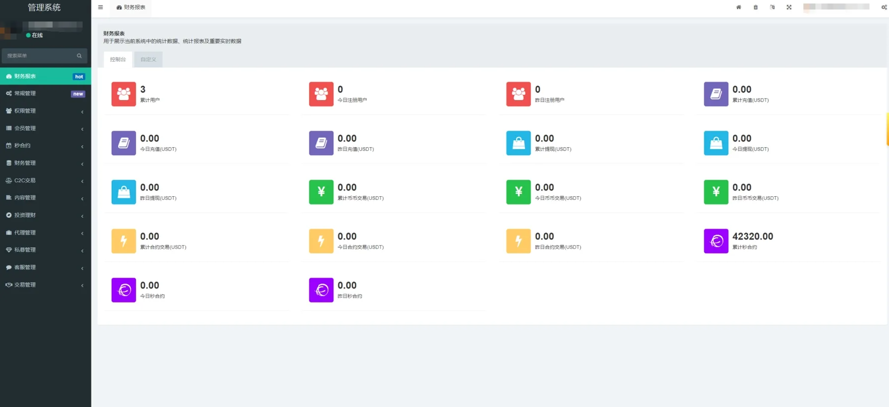889x407 pixels.
Task: Open the 客服管理 sidebar item
Action: [46, 267]
